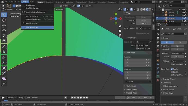Click the End frame 250 field
Viewport: 188px width, 106px height.
[148, 98]
